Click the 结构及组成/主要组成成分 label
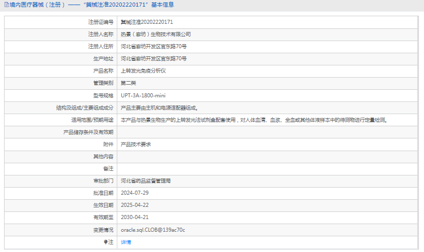The height and width of the screenshot is (252, 424). [x=85, y=108]
